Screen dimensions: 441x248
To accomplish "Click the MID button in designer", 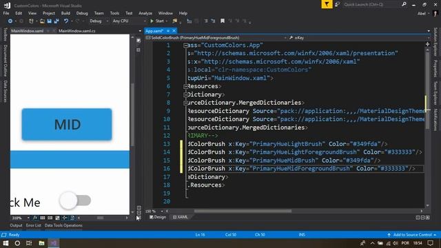I will click(67, 124).
